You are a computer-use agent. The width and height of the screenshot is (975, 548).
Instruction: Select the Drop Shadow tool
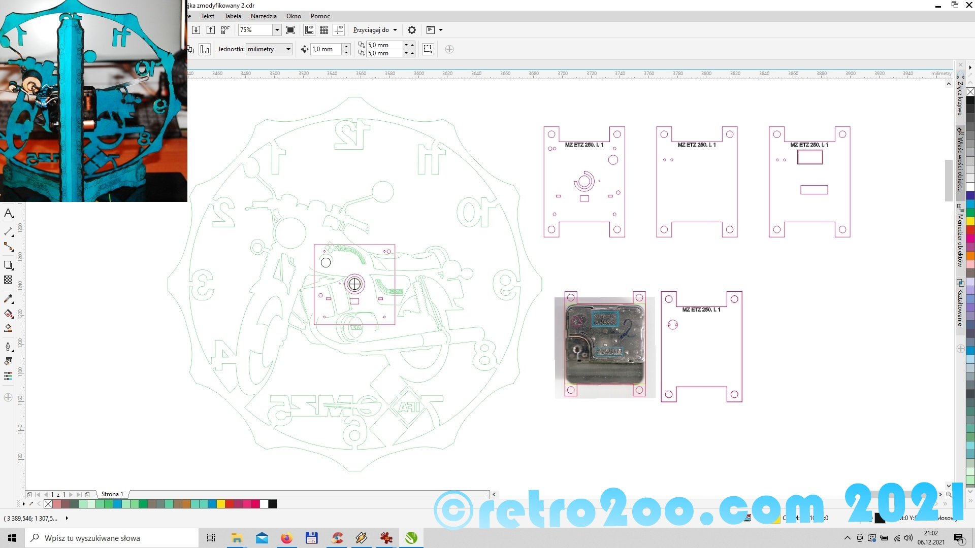[x=8, y=265]
